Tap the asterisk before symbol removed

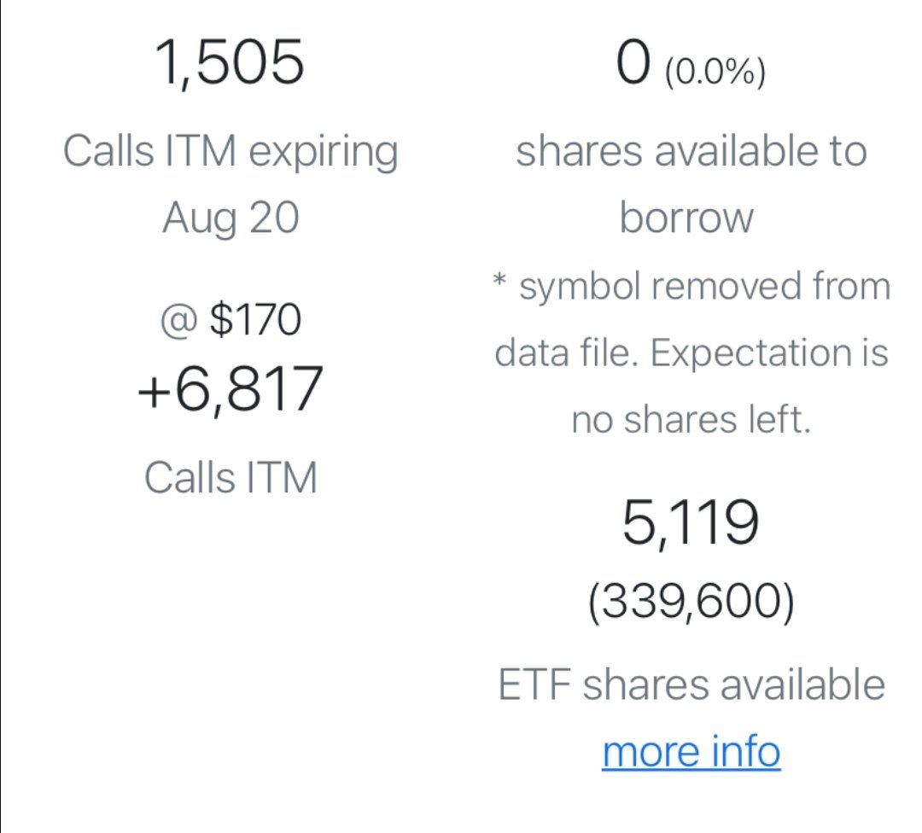click(x=501, y=280)
